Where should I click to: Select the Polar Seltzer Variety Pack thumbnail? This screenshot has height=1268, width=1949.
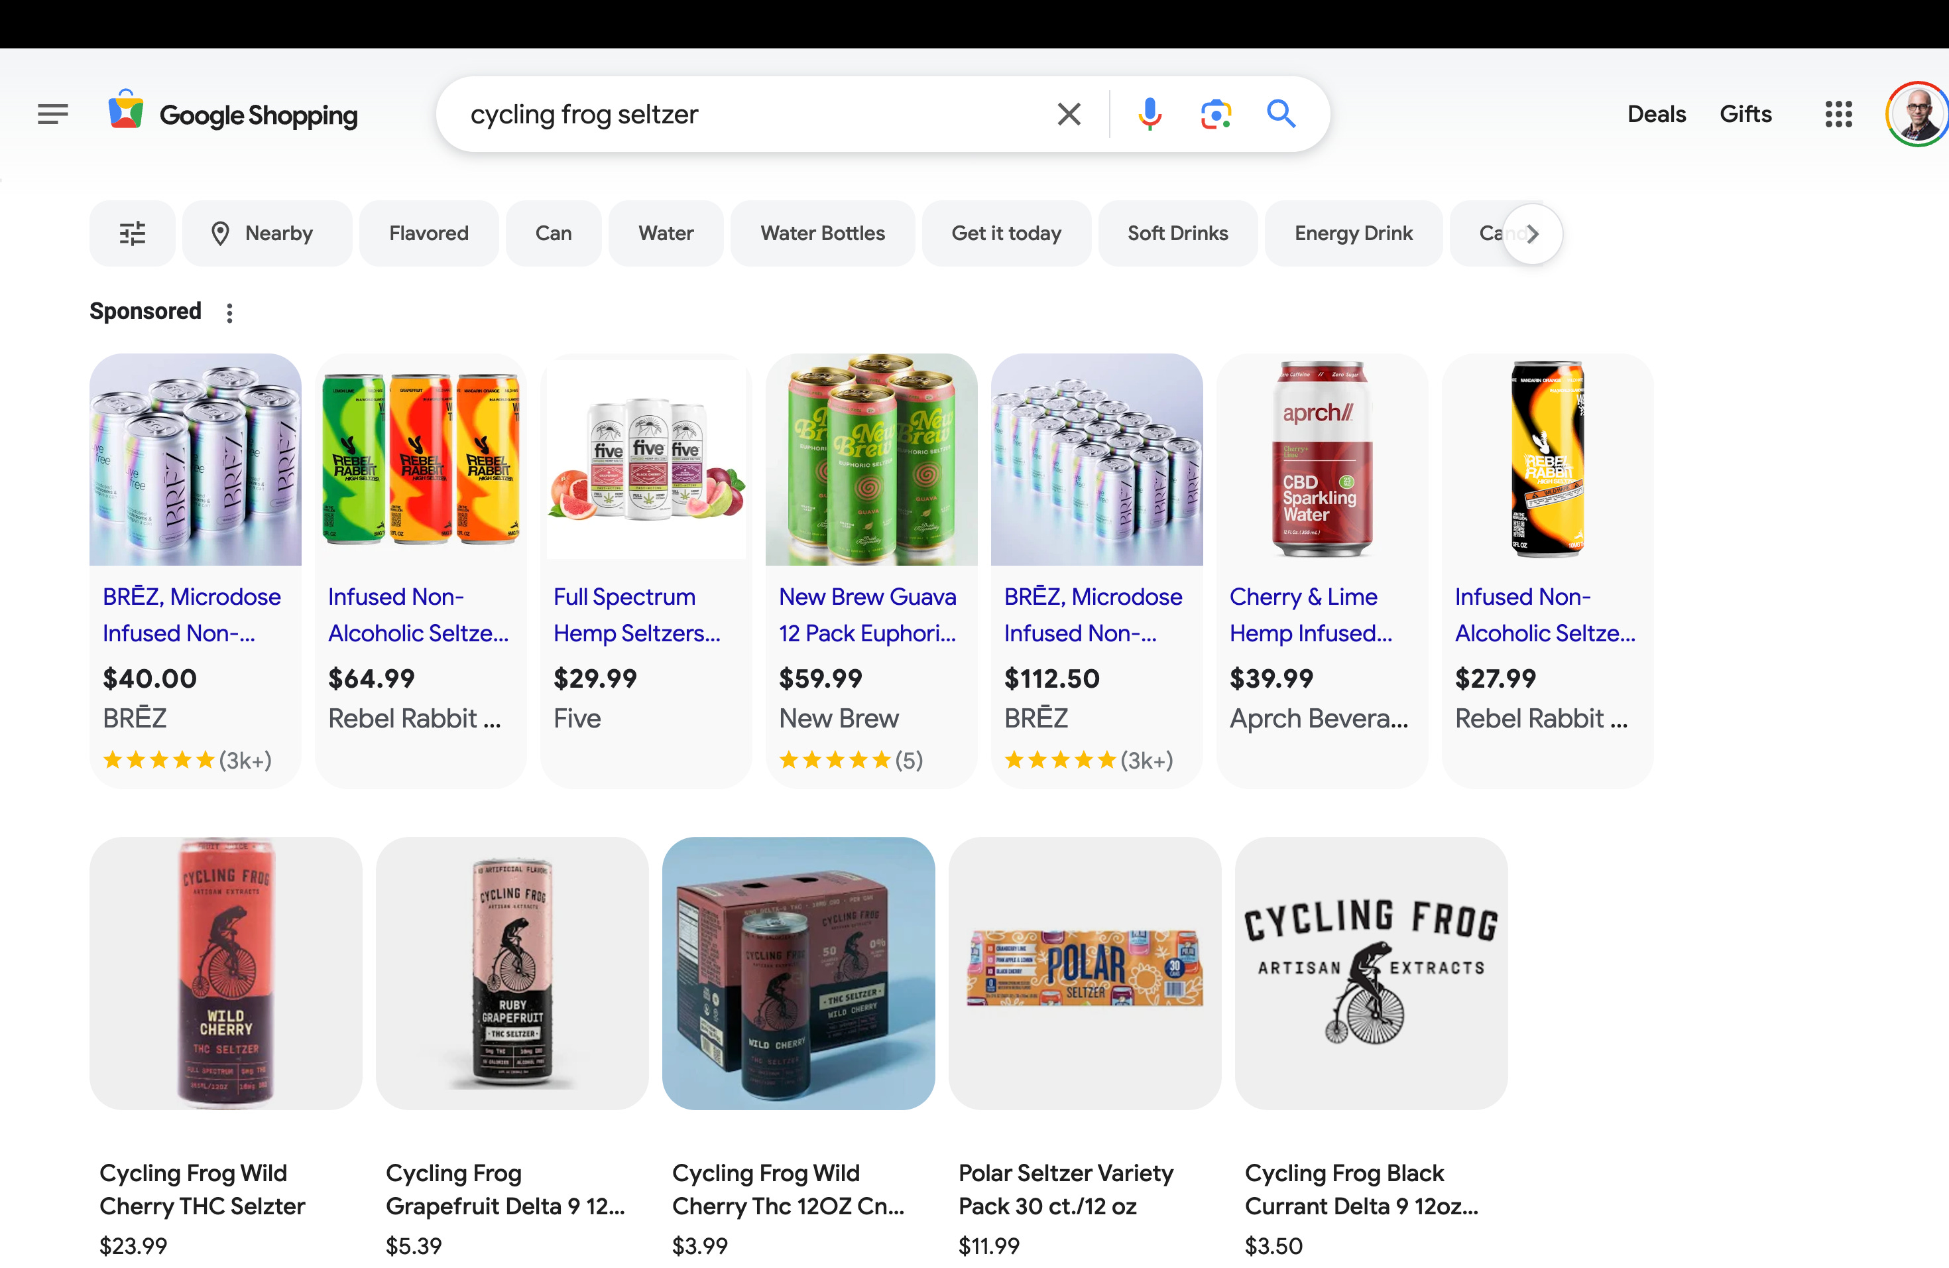tap(1085, 972)
